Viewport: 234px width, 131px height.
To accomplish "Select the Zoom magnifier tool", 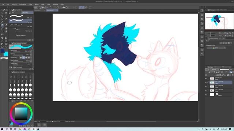I will coord(2,13).
